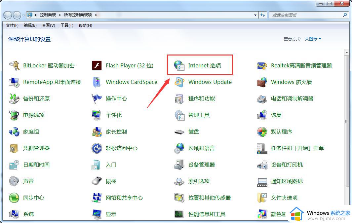Expand the address bar history dropdown arrow
Screen dimensions: 352x223
click(255, 15)
